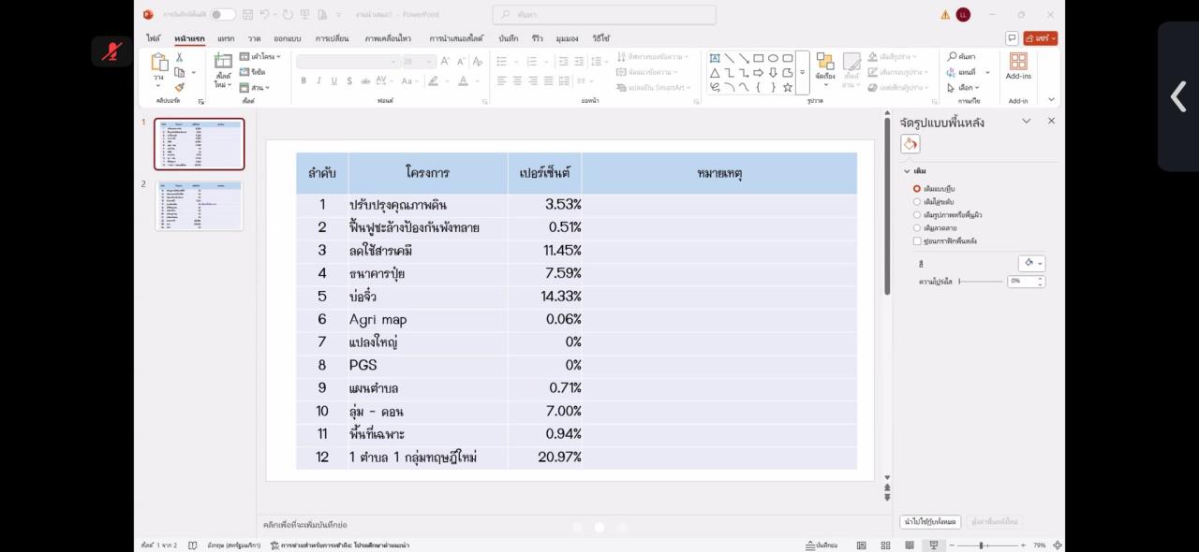Choose the picture or texture fill option

tap(917, 214)
